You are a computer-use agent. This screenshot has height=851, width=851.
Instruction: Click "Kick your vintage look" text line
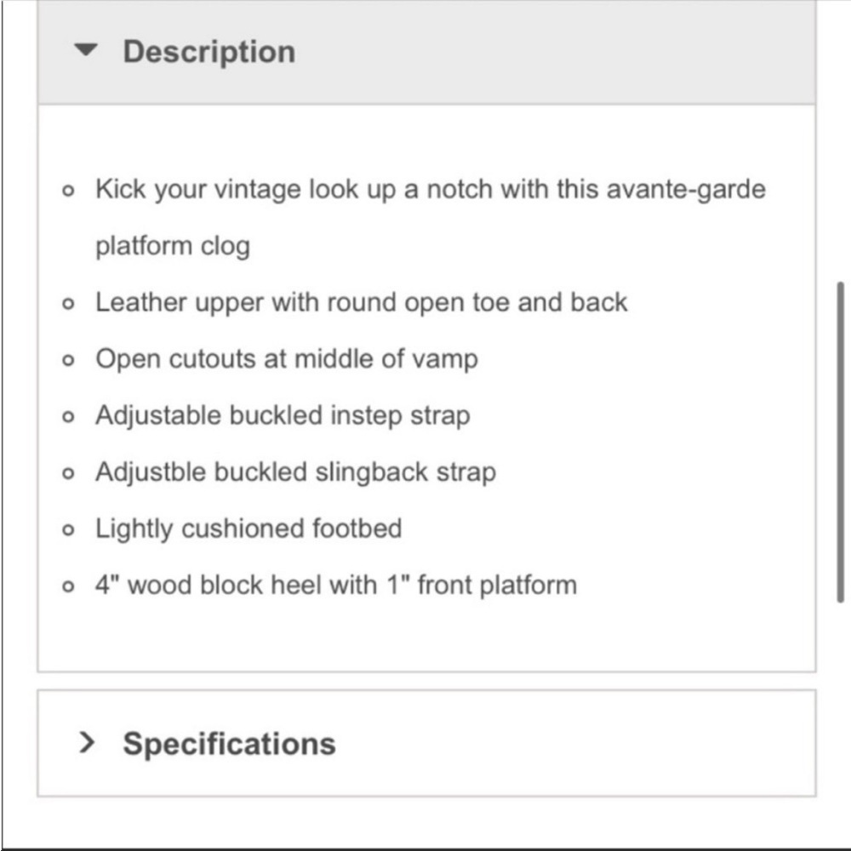pos(431,190)
